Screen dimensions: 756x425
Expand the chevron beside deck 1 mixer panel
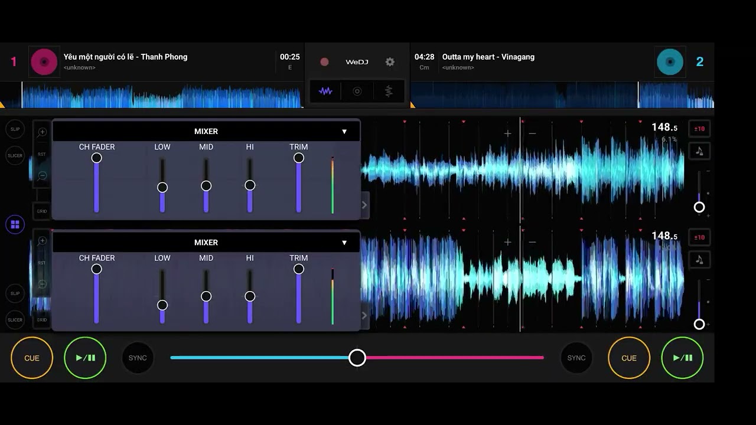(x=364, y=205)
